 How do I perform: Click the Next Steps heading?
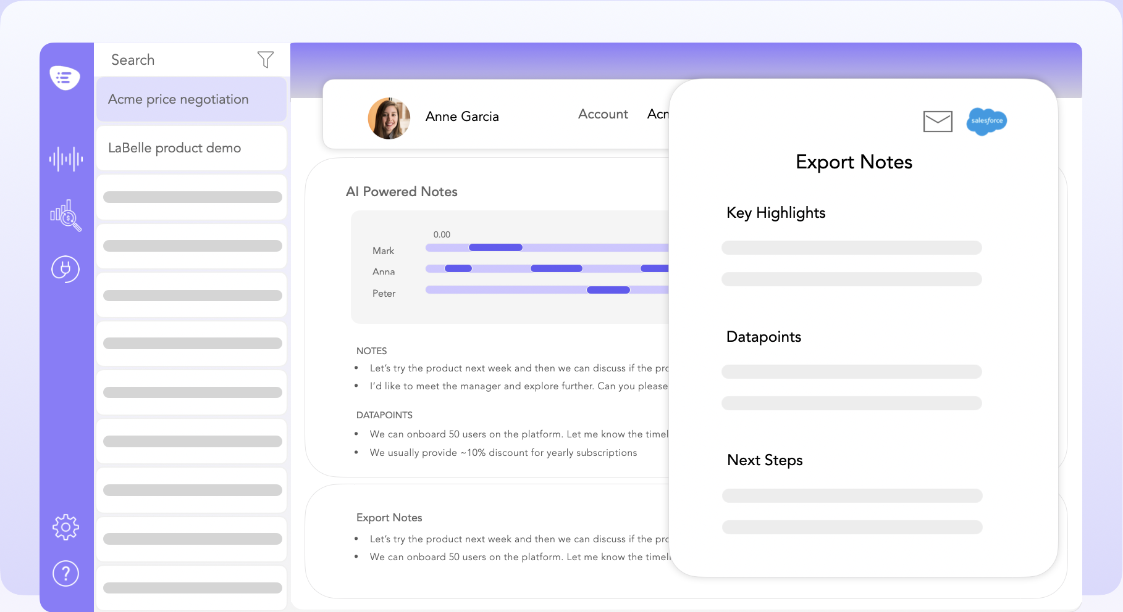tap(765, 460)
